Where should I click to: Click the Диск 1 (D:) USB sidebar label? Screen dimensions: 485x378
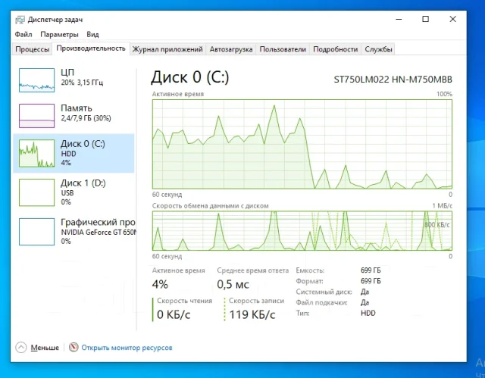click(x=83, y=192)
